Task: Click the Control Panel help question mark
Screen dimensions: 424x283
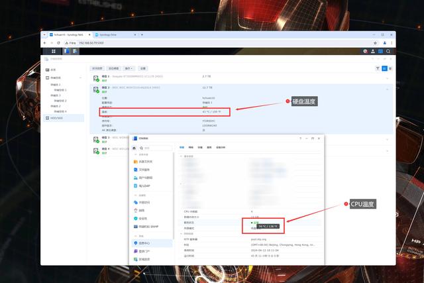Action: tap(300, 139)
